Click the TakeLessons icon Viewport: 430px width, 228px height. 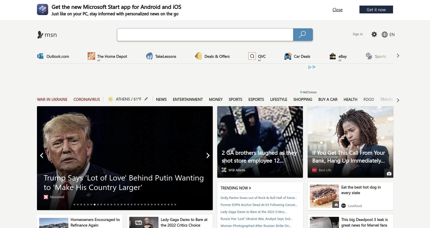149,56
